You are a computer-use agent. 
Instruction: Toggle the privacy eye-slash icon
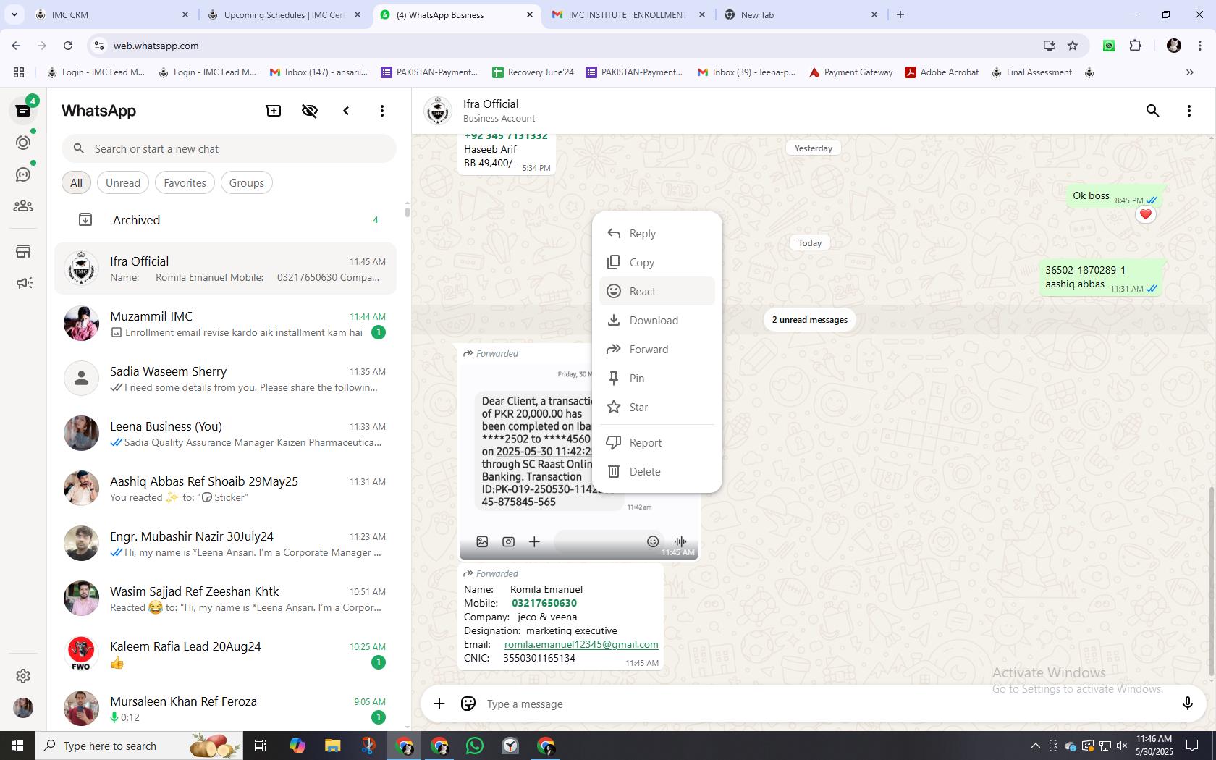[x=310, y=111]
